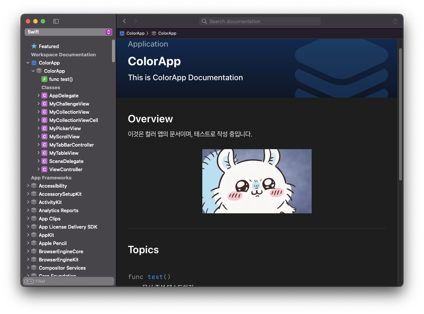The height and width of the screenshot is (314, 424).
Task: Open the test() function link under Topics
Action: click(x=155, y=277)
